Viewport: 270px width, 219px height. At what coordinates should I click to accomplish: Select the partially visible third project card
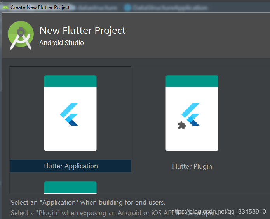[70, 187]
